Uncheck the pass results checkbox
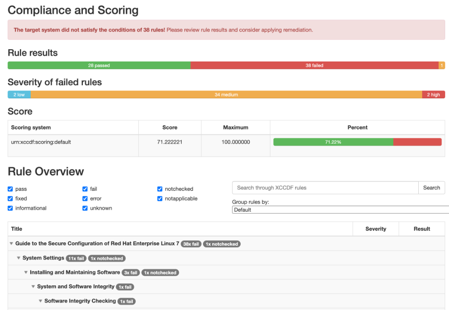This screenshot has height=310, width=449. pos(11,189)
